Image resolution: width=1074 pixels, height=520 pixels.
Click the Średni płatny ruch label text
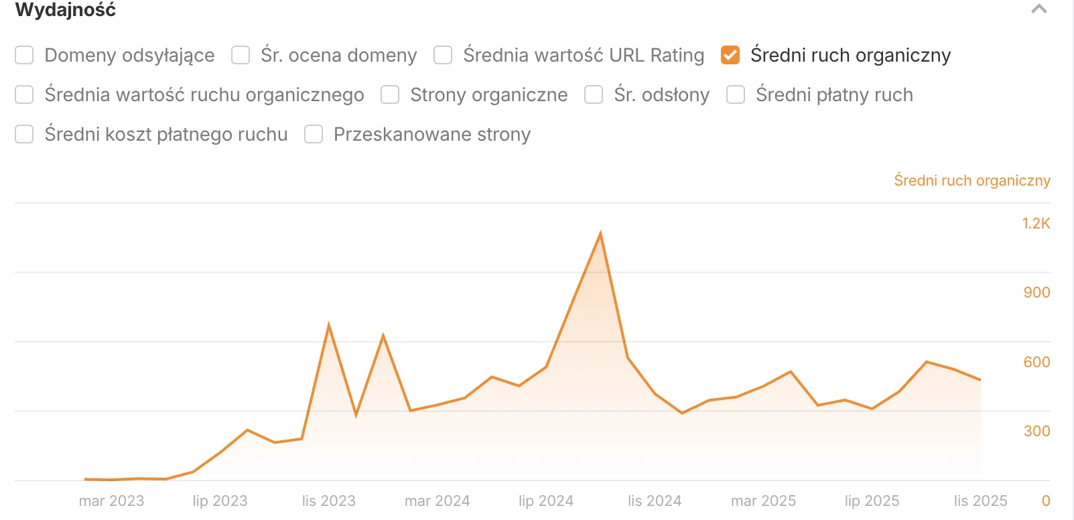(x=834, y=94)
